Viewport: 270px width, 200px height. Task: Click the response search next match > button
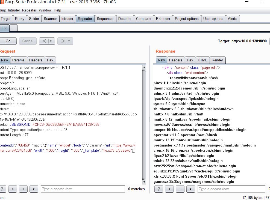click(191, 189)
